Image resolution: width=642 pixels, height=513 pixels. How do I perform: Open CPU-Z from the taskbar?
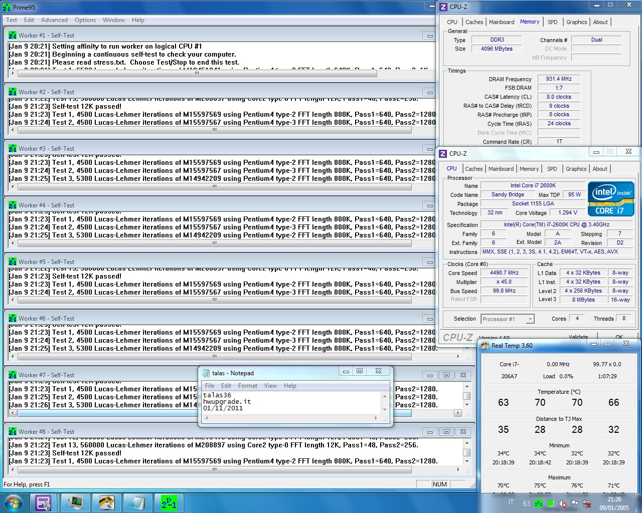pyautogui.click(x=44, y=502)
